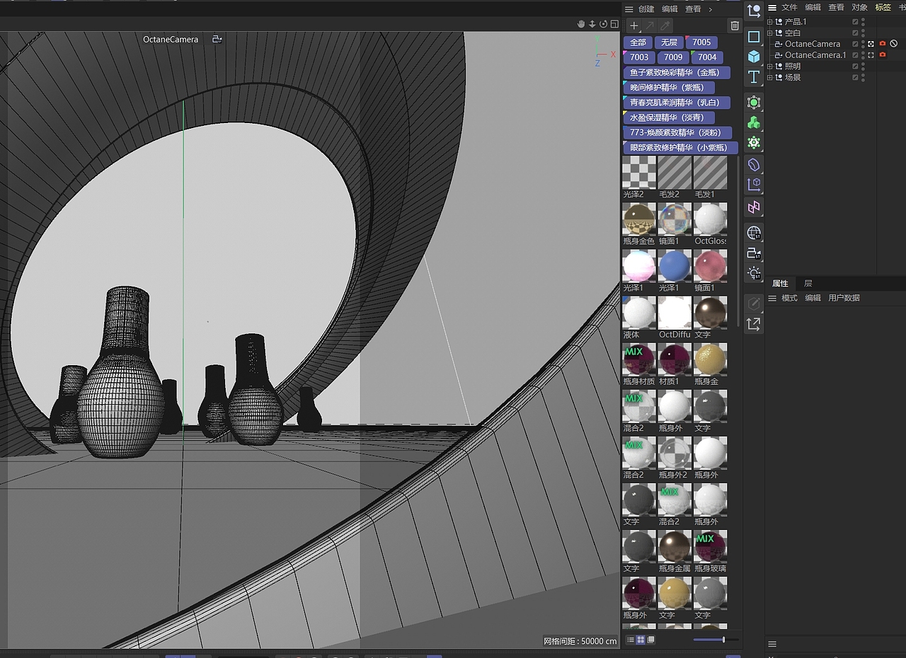
Task: Switch to the 层 tab
Action: (808, 283)
